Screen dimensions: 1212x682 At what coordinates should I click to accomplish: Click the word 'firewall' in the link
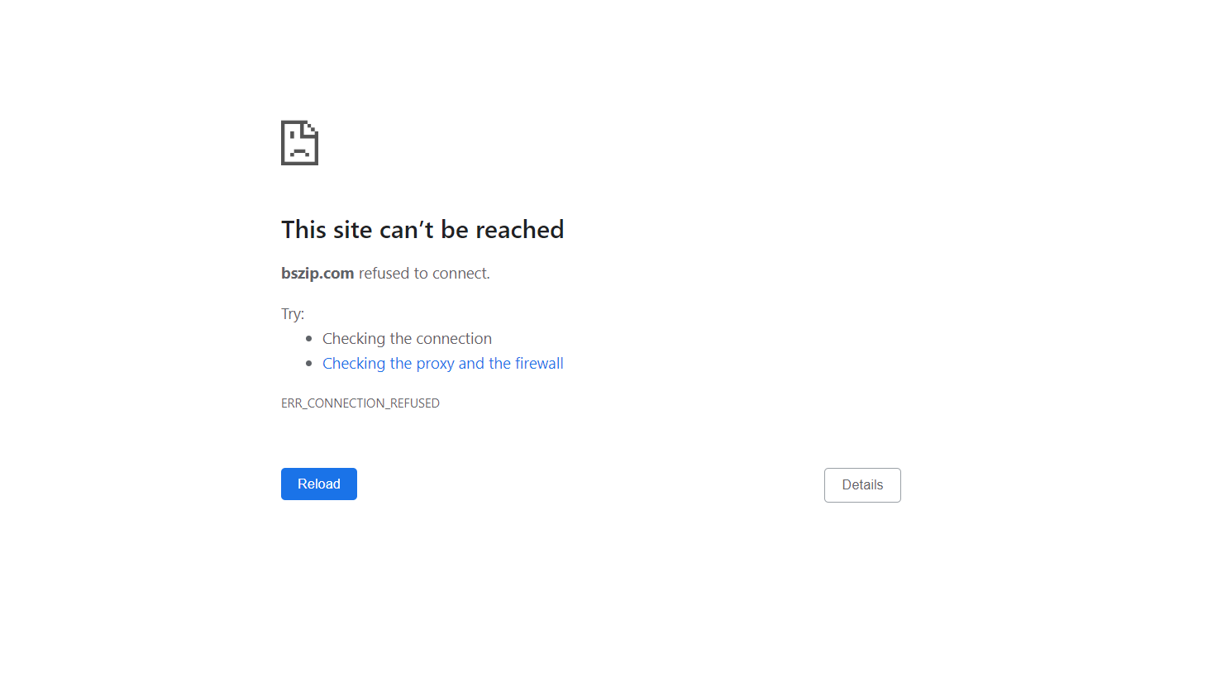click(x=539, y=364)
